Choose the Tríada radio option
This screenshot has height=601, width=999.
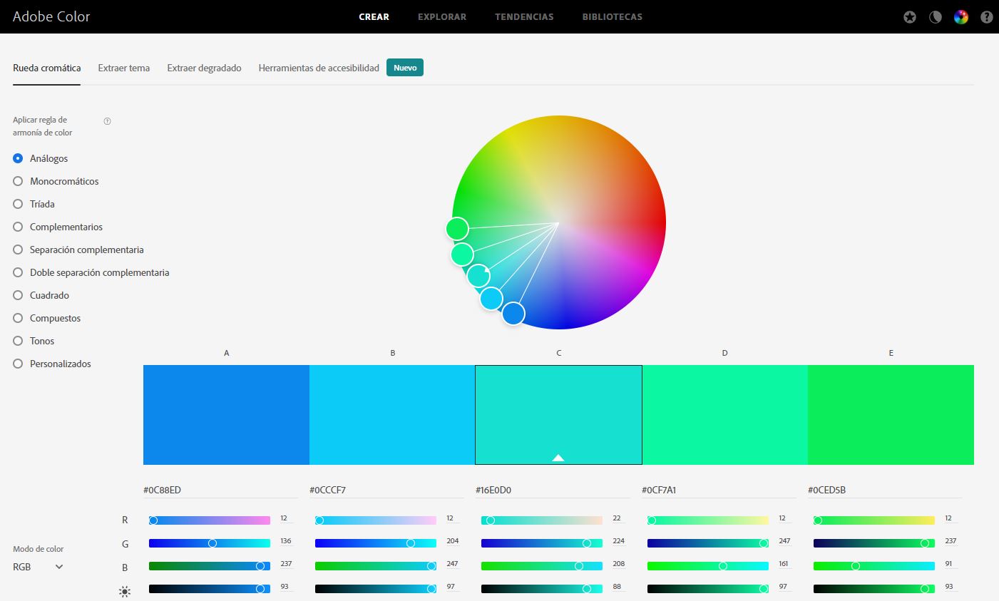pos(19,204)
